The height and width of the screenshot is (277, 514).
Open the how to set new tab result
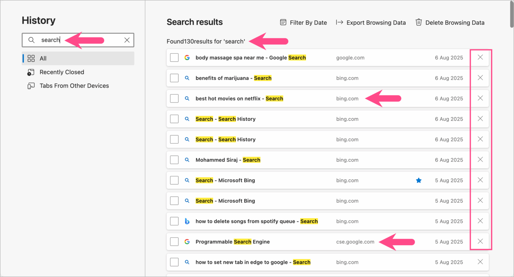coord(253,262)
